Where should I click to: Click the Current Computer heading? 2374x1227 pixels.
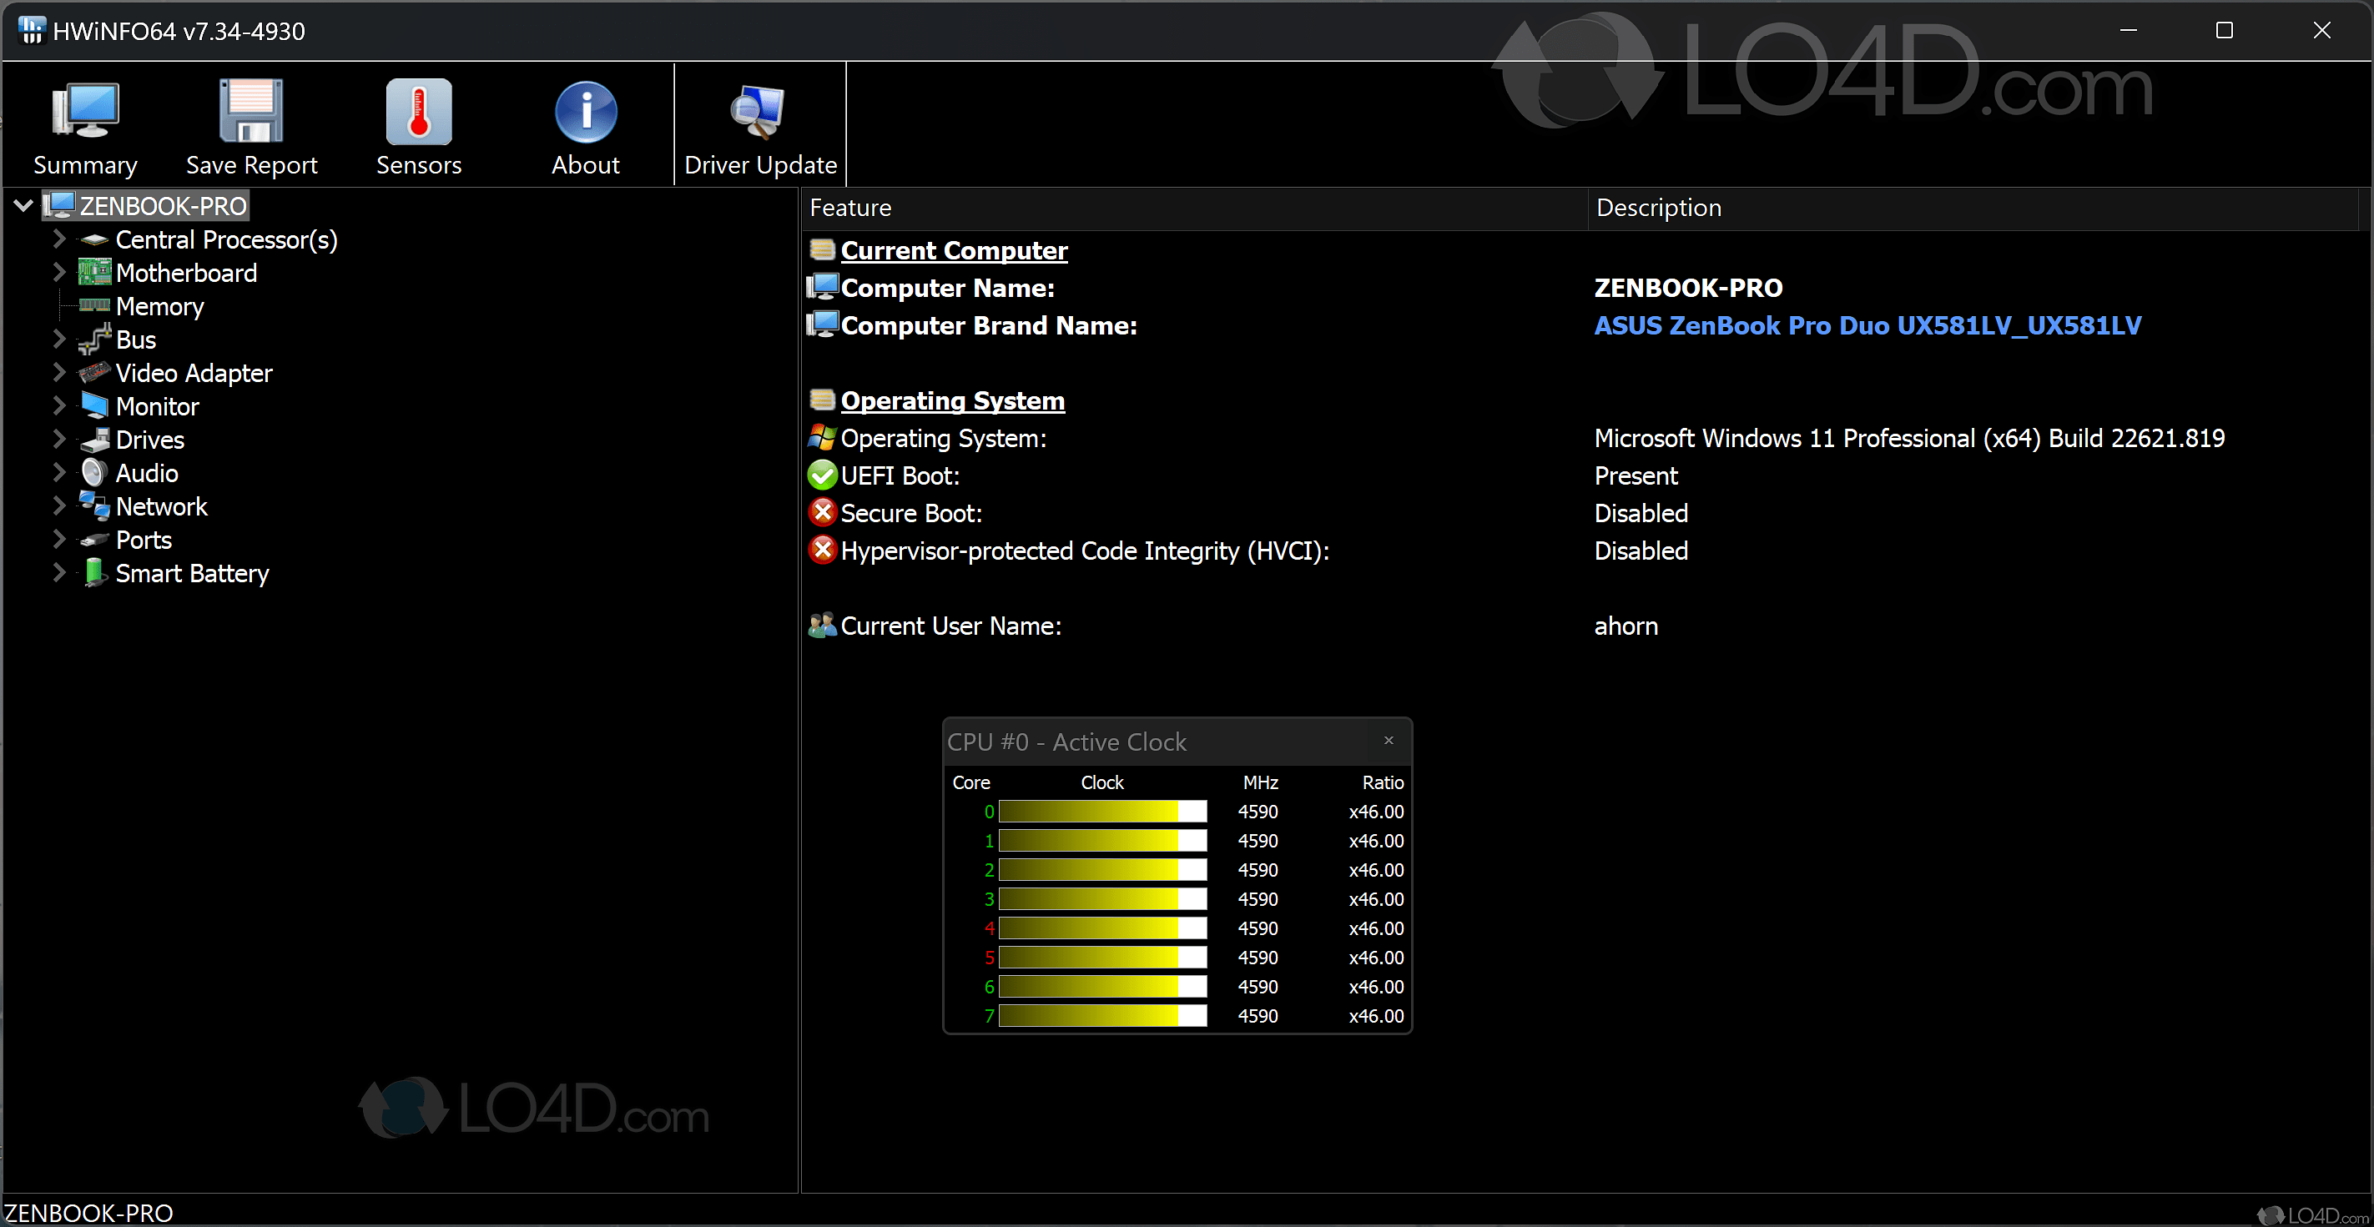(953, 250)
